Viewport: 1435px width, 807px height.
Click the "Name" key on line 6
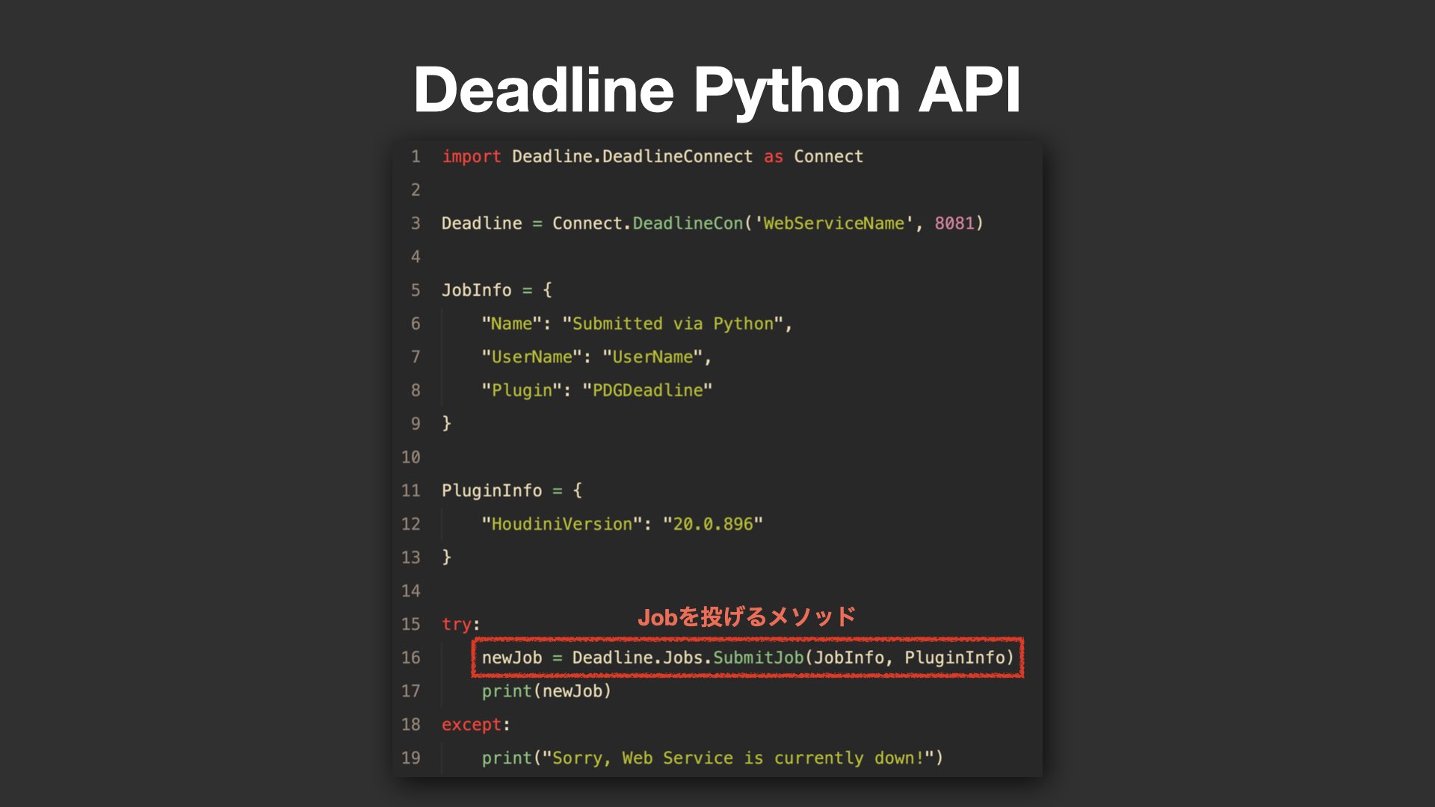pyautogui.click(x=511, y=324)
